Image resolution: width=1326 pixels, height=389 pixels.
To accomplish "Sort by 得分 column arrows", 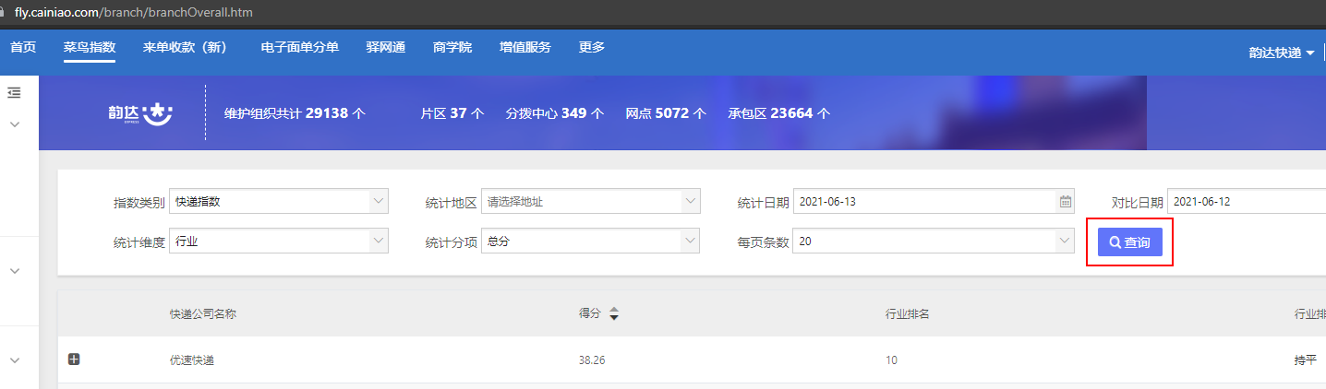I will 614,314.
